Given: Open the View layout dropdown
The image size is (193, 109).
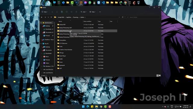Looking at the screenshot, I should 93,12.
